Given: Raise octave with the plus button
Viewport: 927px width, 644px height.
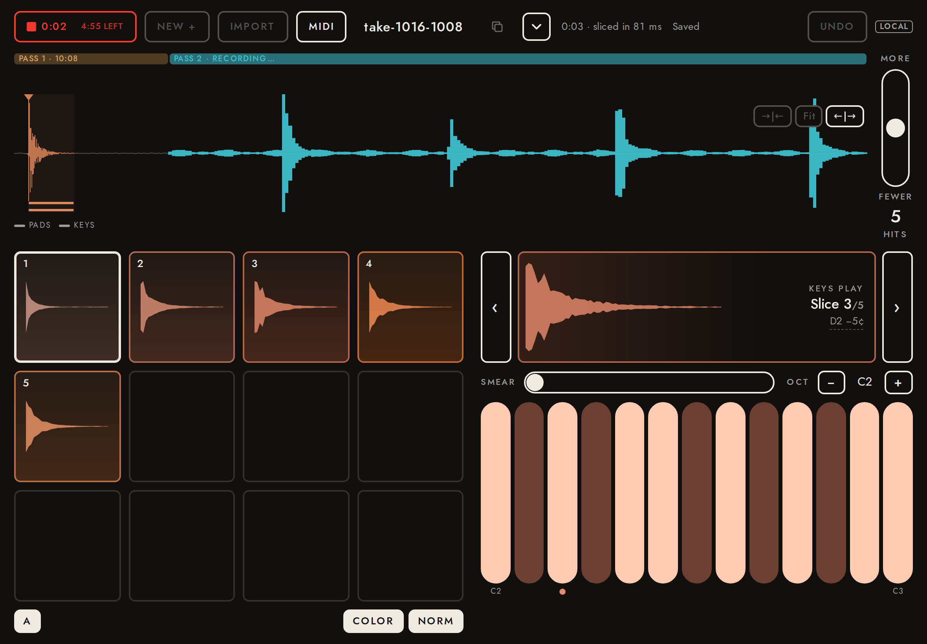Looking at the screenshot, I should coord(898,382).
